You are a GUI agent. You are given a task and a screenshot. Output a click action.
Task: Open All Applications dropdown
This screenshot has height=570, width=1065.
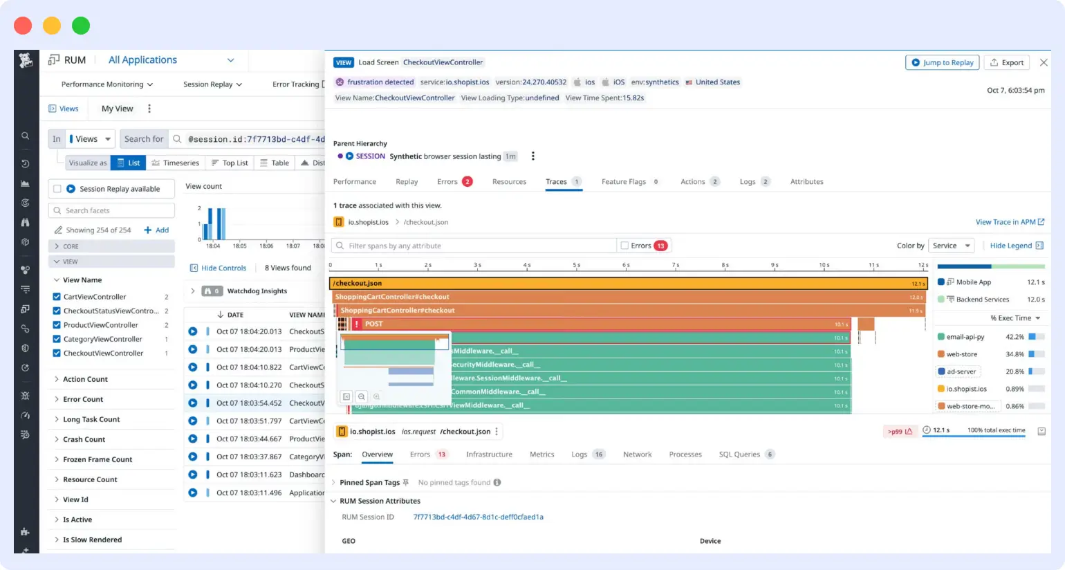172,60
